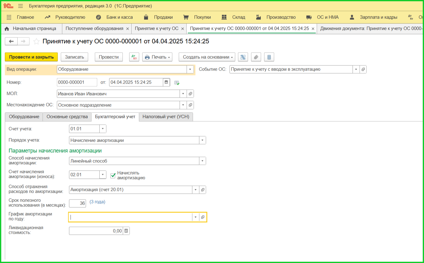
Task: Open the calendar picker in the date field
Action: [166, 82]
